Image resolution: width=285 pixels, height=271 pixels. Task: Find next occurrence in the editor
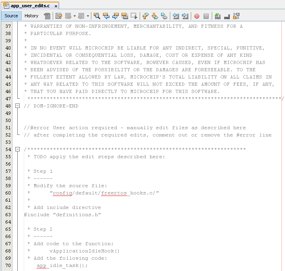[x=116, y=16]
